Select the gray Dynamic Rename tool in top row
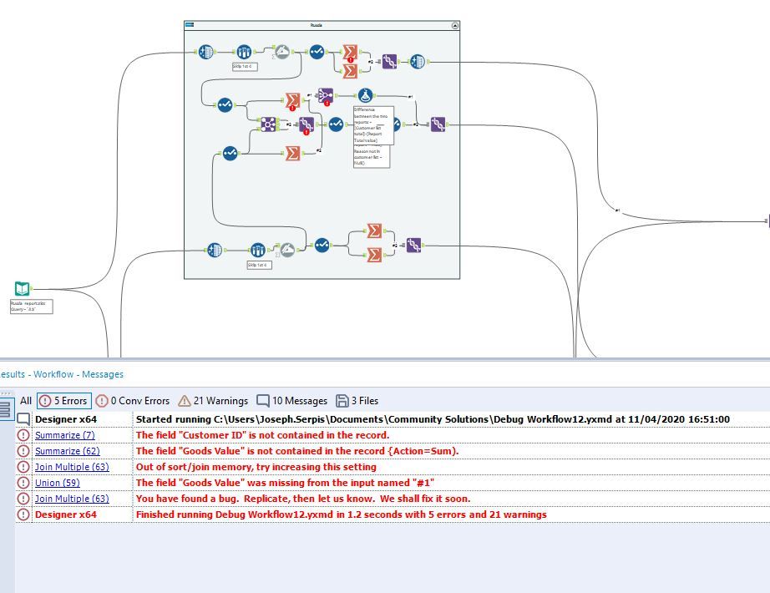The height and width of the screenshot is (593, 770). (281, 52)
